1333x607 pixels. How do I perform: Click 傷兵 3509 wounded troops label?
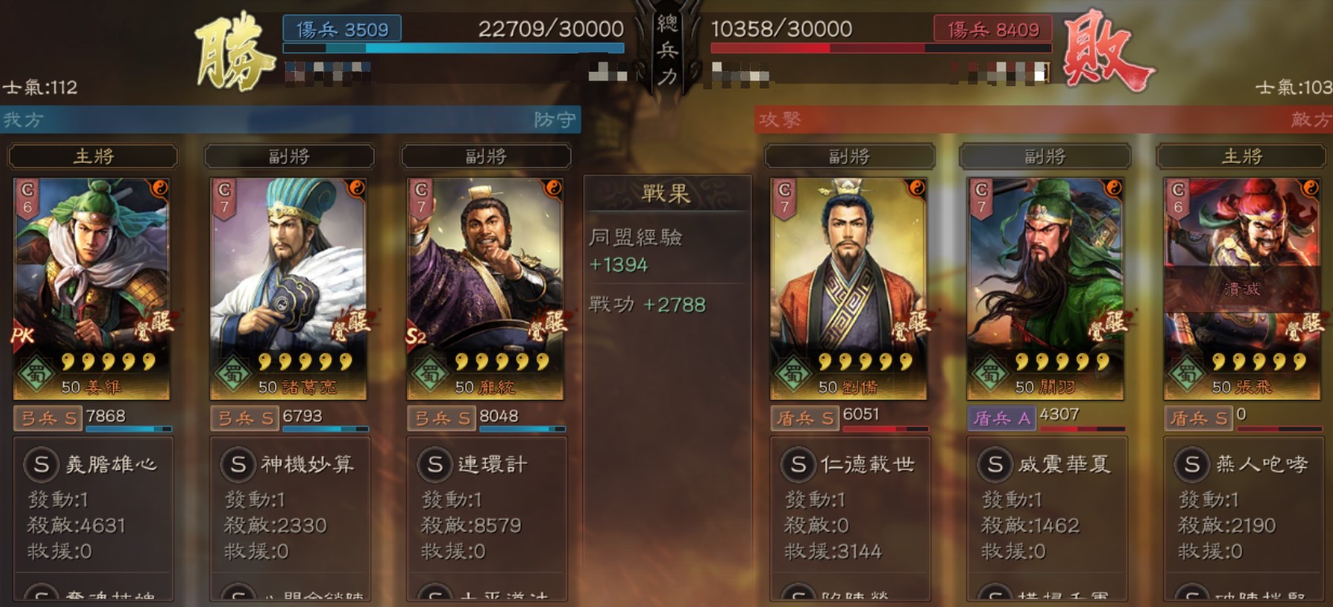coord(342,29)
